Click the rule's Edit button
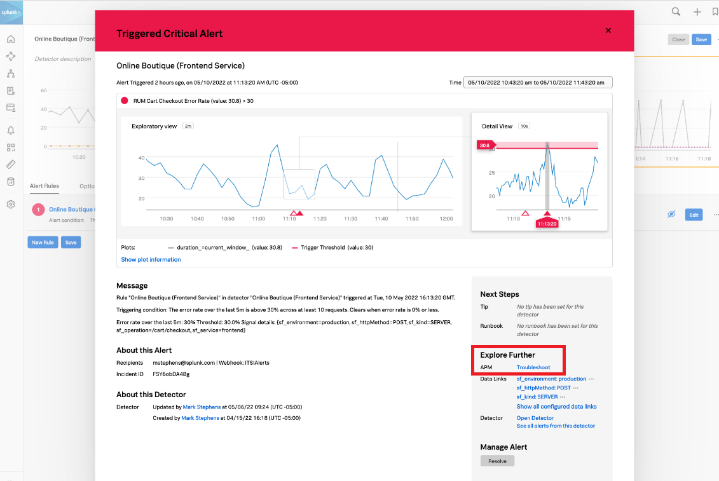The image size is (719, 481). (694, 215)
